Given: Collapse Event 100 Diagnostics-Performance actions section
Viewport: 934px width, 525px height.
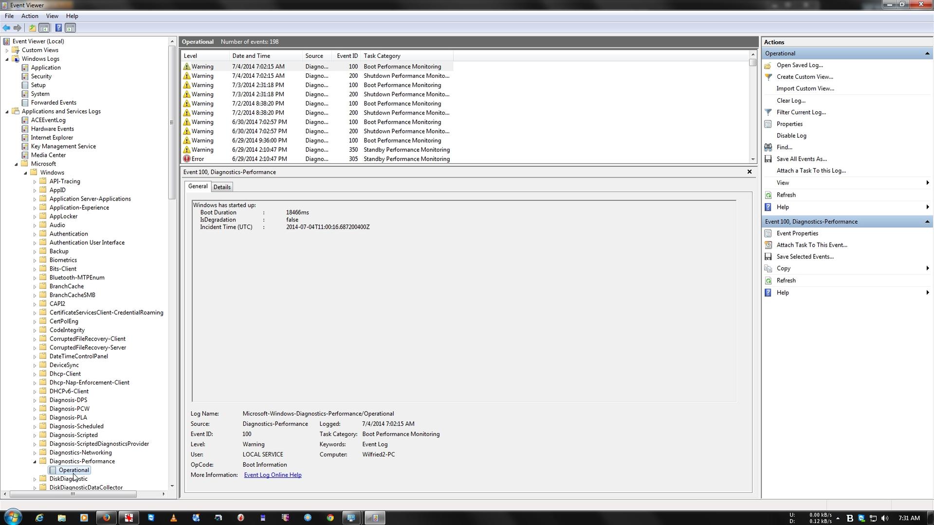Looking at the screenshot, I should coord(927,222).
